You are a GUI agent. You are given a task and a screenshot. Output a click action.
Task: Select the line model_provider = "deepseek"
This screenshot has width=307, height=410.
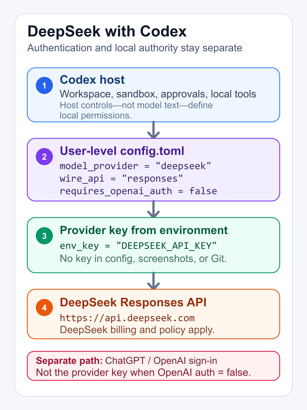pyautogui.click(x=136, y=166)
